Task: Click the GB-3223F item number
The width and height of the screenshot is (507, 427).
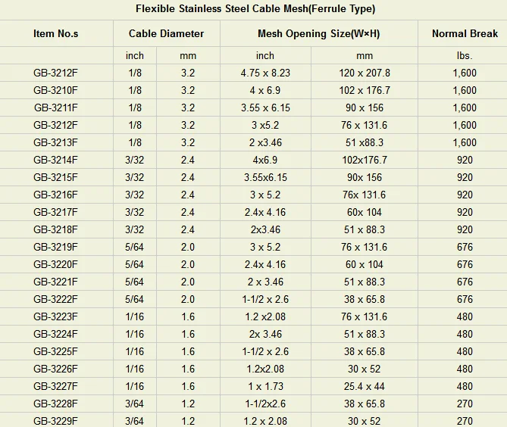Action: click(x=55, y=316)
